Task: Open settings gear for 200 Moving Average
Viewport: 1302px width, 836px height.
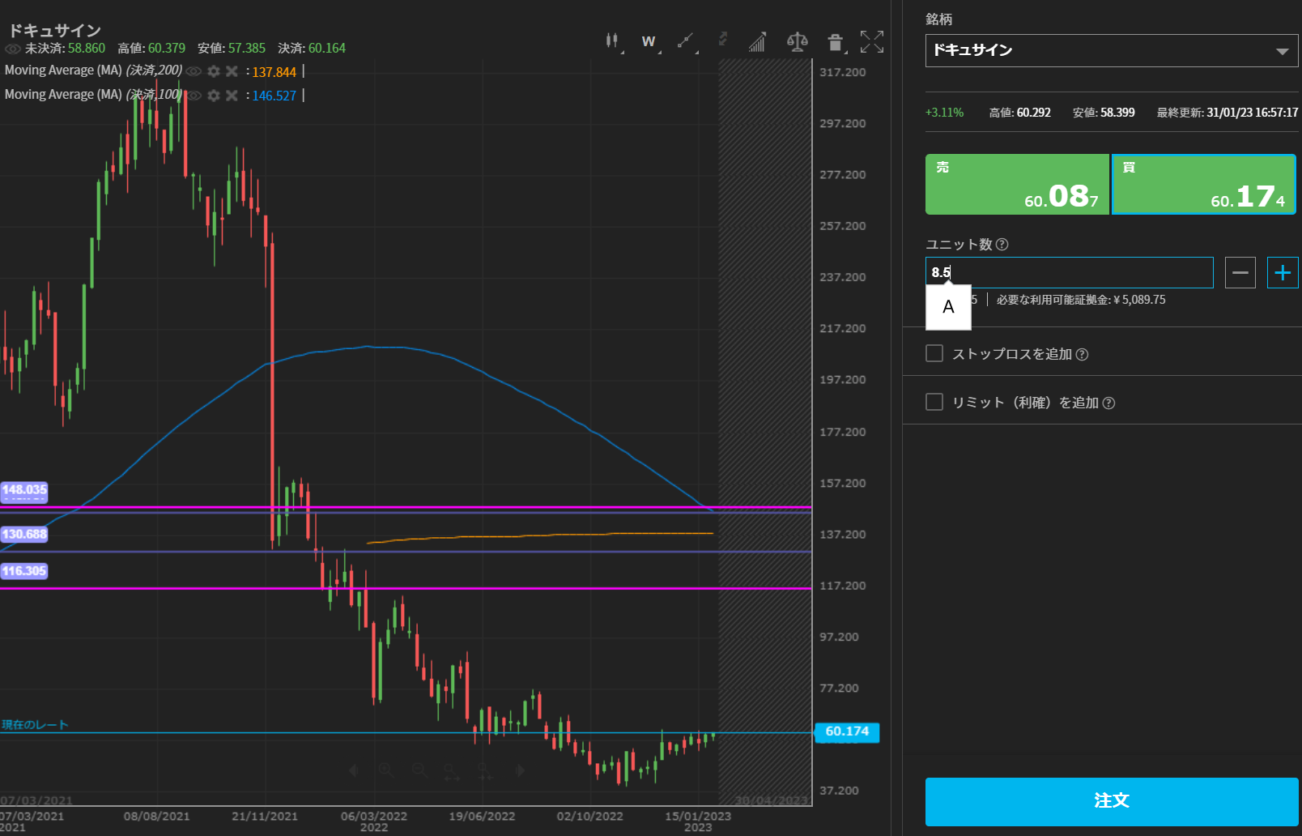Action: pyautogui.click(x=214, y=71)
